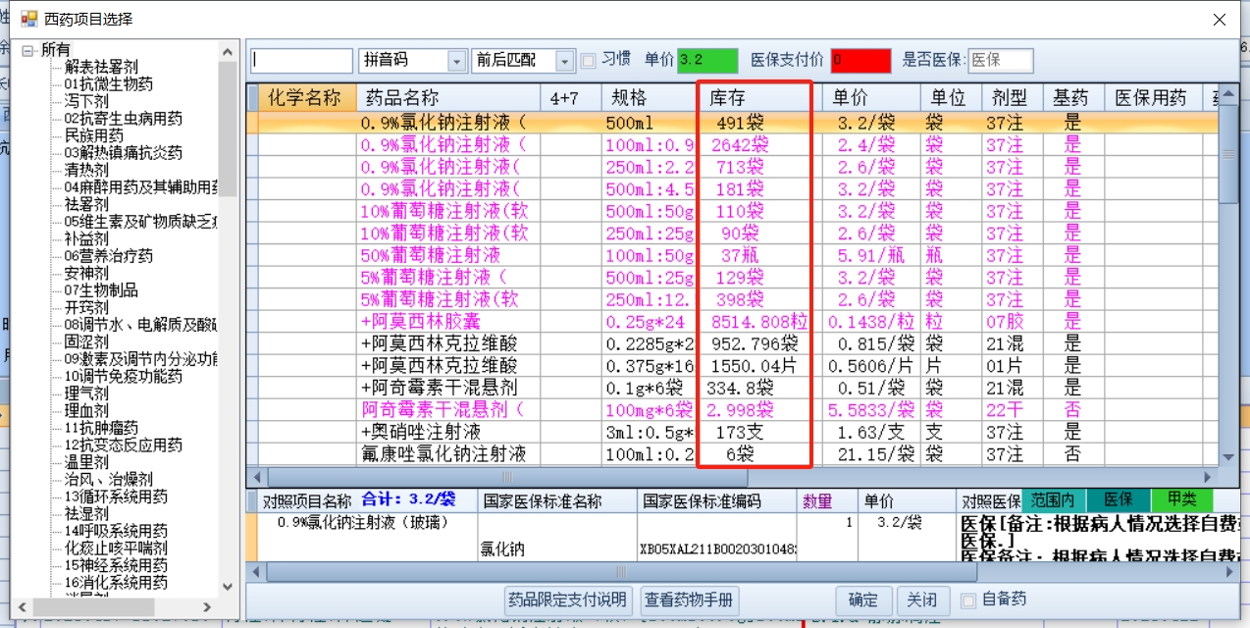Click the search text input field
This screenshot has width=1250, height=628.
tap(301, 61)
